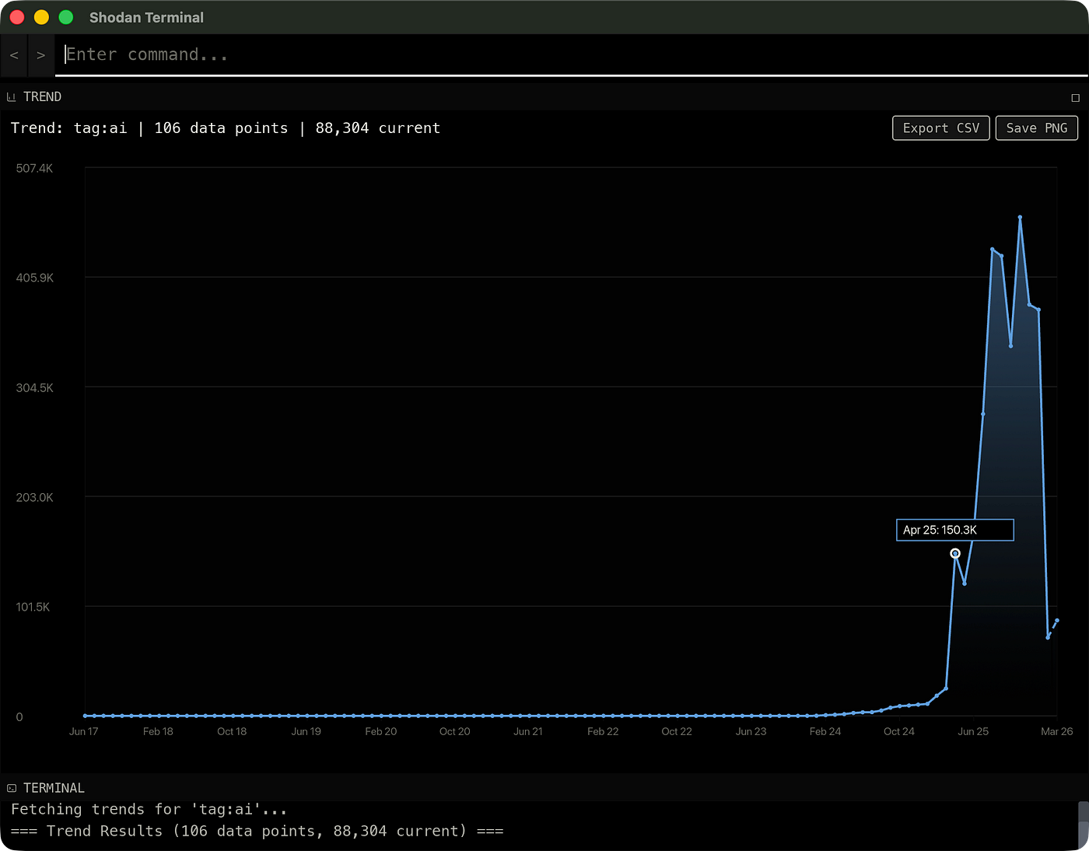Zoom the window with green button
This screenshot has width=1089, height=851.
pyautogui.click(x=66, y=17)
